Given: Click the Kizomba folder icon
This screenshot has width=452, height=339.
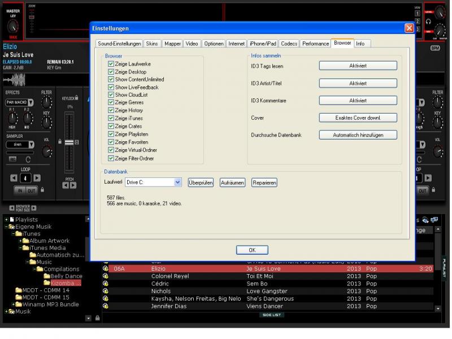Looking at the screenshot, I should (47, 283).
